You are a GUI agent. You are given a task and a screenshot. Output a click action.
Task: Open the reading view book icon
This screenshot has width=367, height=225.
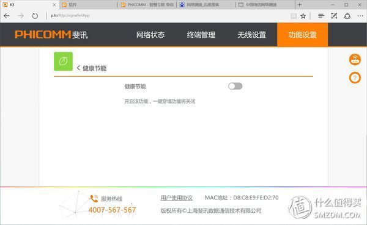tap(294, 16)
